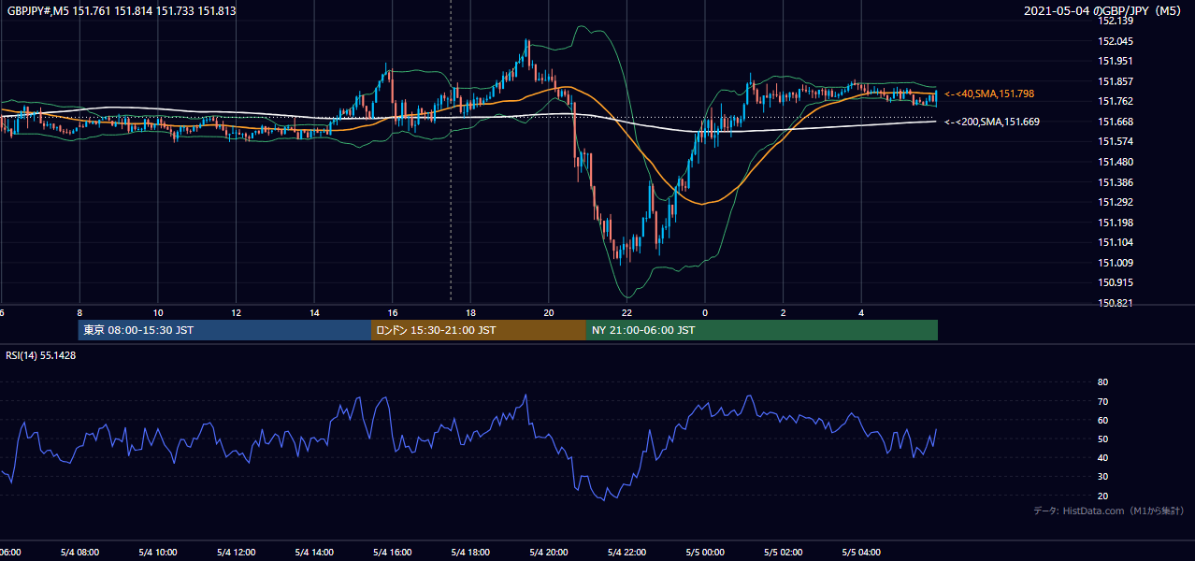Click the 5/5 00:00 bottom date label
Viewport: 1195px width, 561px height.
pos(705,553)
